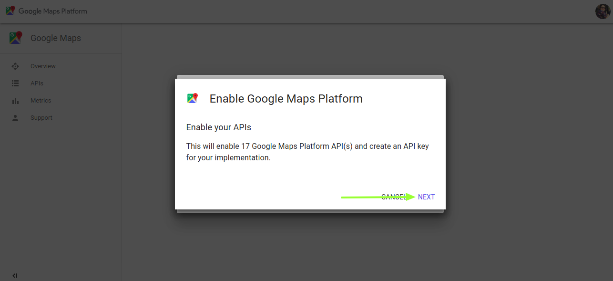Open the Overview menu item label
Image resolution: width=613 pixels, height=281 pixels.
[43, 66]
